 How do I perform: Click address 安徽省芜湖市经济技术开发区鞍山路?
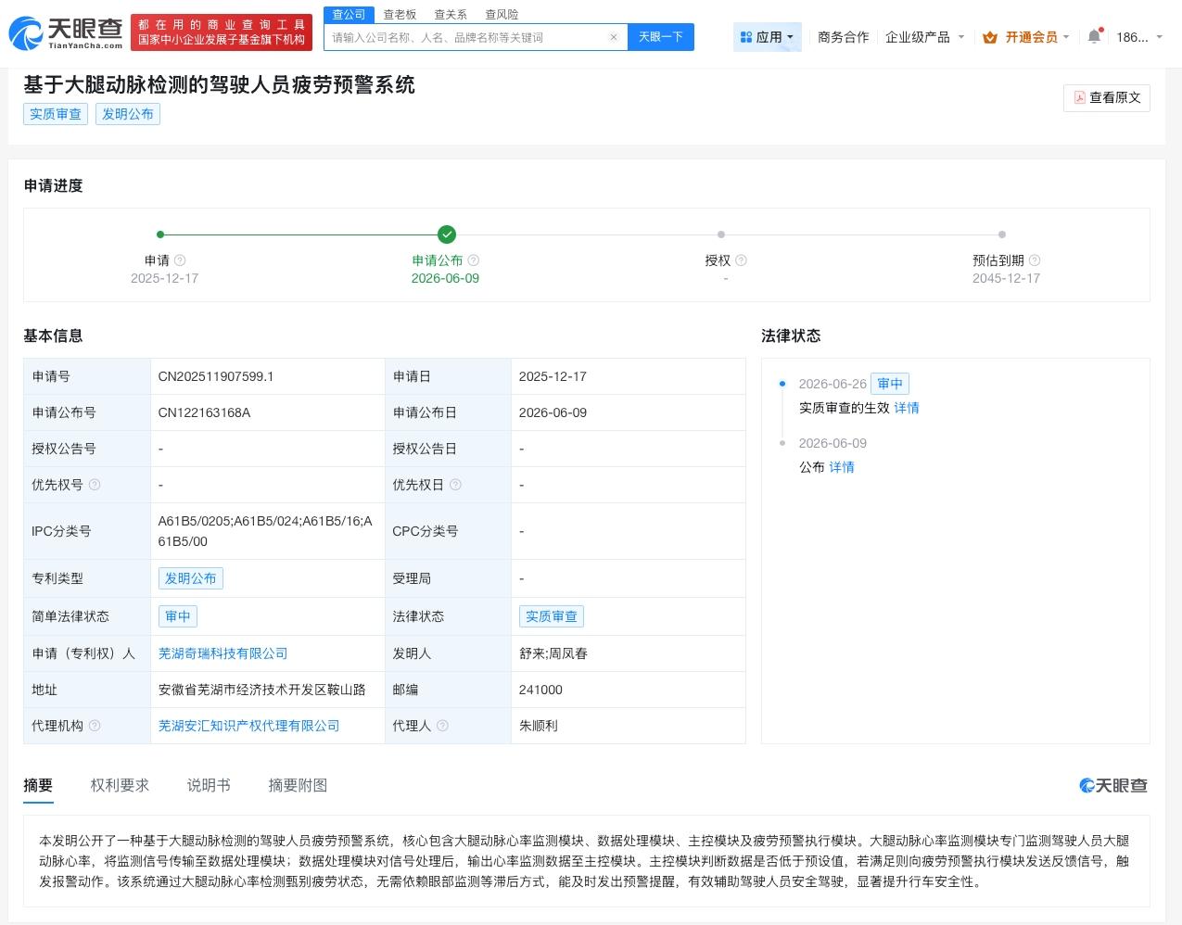coord(261,690)
